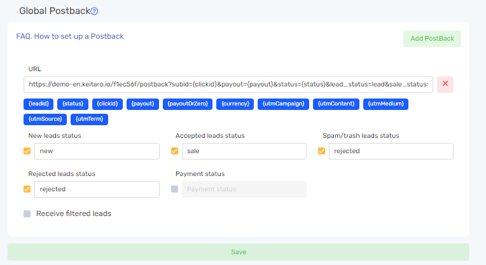
Task: Insert the {clickid} macro tag
Action: pos(108,104)
